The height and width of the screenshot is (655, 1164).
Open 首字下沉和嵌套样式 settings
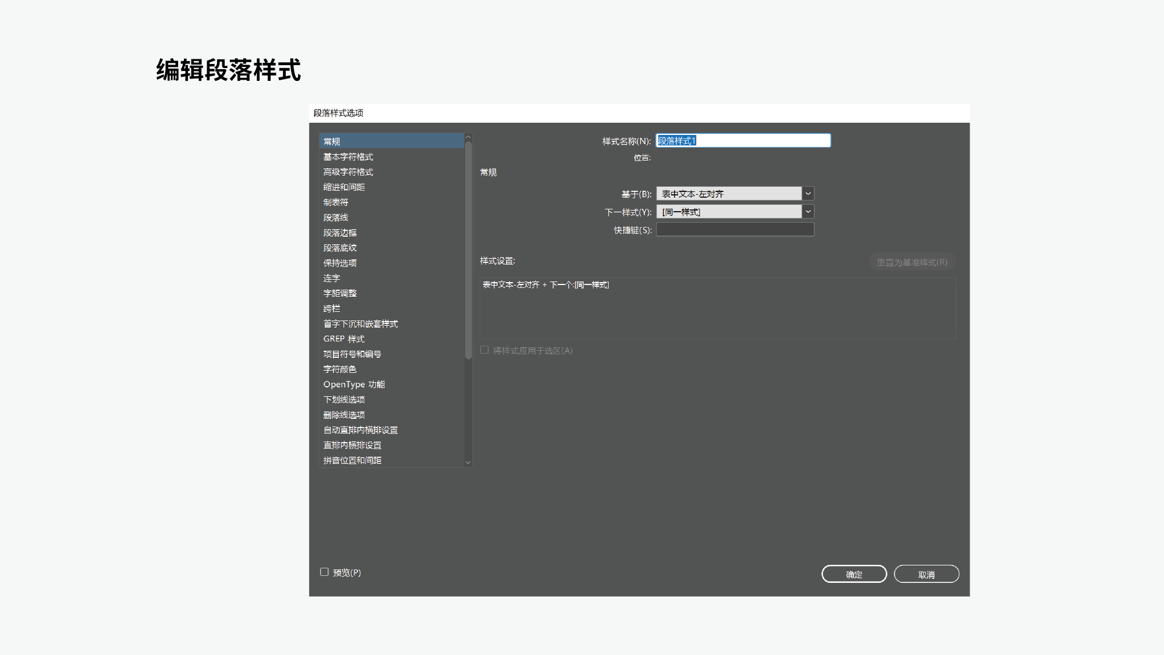point(392,323)
